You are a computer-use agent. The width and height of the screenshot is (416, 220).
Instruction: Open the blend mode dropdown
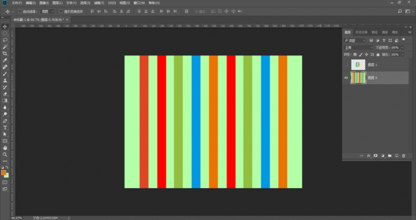(358, 48)
